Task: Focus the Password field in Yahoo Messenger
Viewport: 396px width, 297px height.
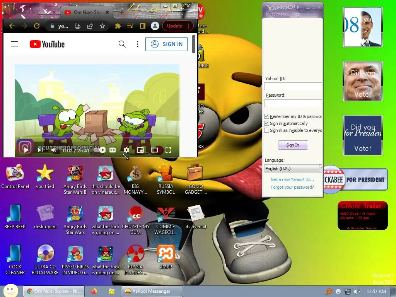Action: tap(293, 103)
